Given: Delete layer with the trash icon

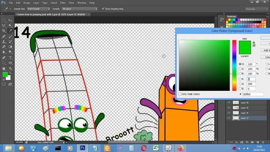Looking at the screenshot, I should 263,142.
